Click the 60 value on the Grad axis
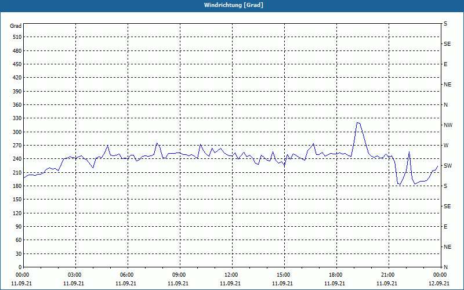This screenshot has width=464, height=290. pos(19,240)
